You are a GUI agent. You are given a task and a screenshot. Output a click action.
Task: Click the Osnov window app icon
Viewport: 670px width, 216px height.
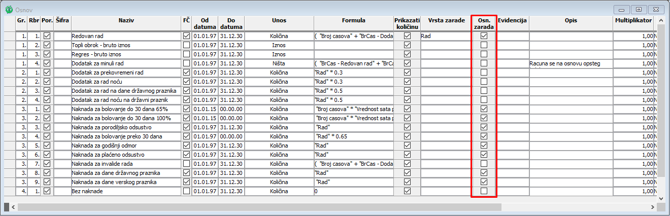click(8, 9)
